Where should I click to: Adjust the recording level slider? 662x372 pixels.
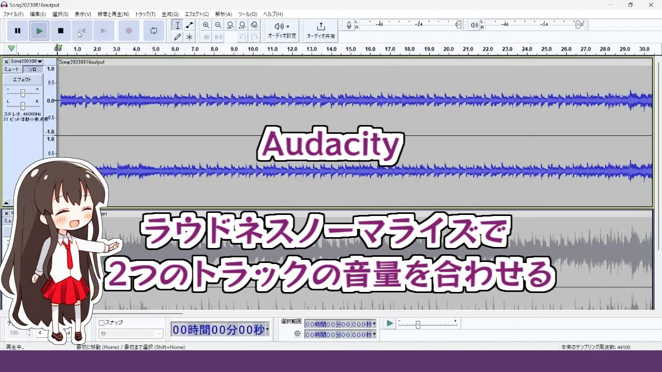[x=458, y=24]
